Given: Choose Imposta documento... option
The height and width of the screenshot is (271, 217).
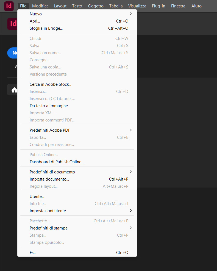Looking at the screenshot, I should (49, 179).
